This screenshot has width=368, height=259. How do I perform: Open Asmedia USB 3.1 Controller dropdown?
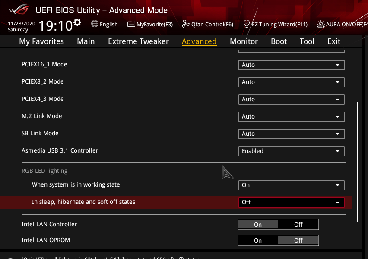291,151
